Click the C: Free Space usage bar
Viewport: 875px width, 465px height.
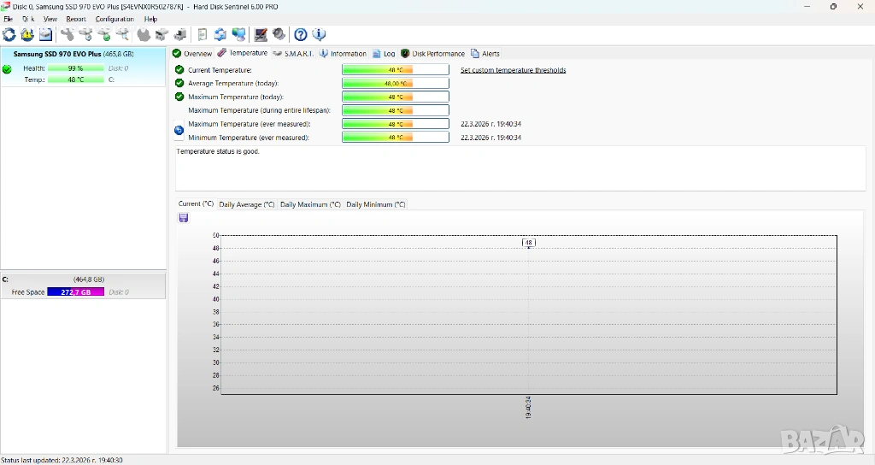click(75, 292)
